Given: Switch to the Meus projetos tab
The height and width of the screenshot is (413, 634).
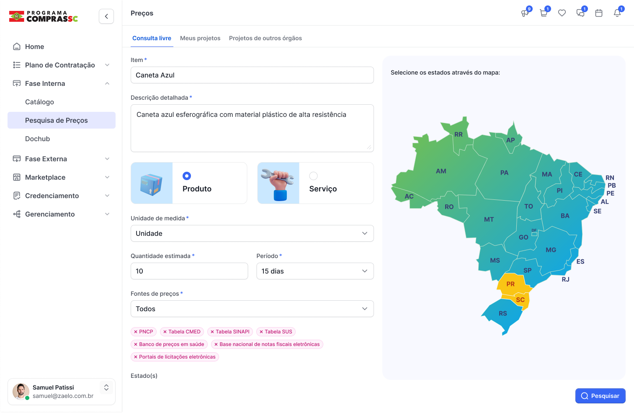Looking at the screenshot, I should pyautogui.click(x=200, y=38).
